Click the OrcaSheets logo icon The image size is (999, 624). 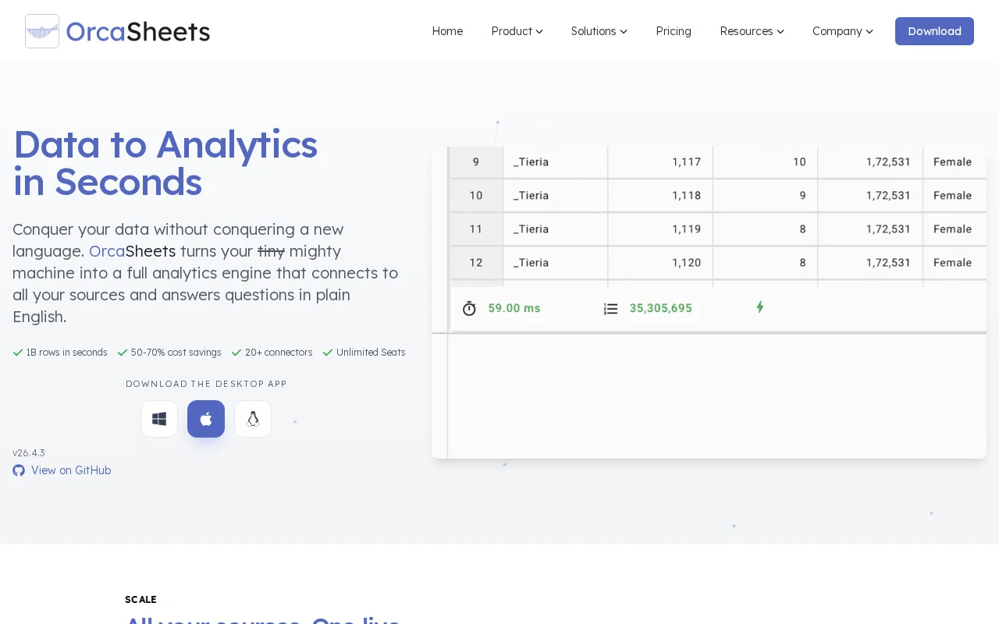coord(42,31)
